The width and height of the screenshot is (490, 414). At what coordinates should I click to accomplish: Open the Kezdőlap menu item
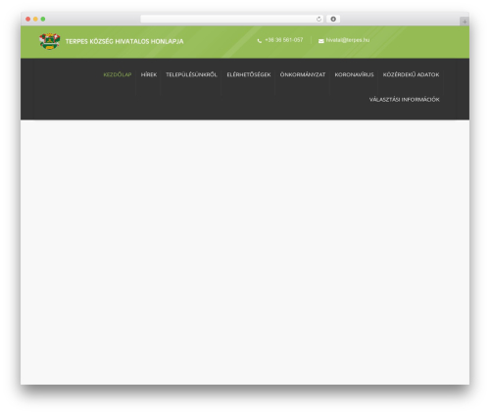tap(118, 74)
